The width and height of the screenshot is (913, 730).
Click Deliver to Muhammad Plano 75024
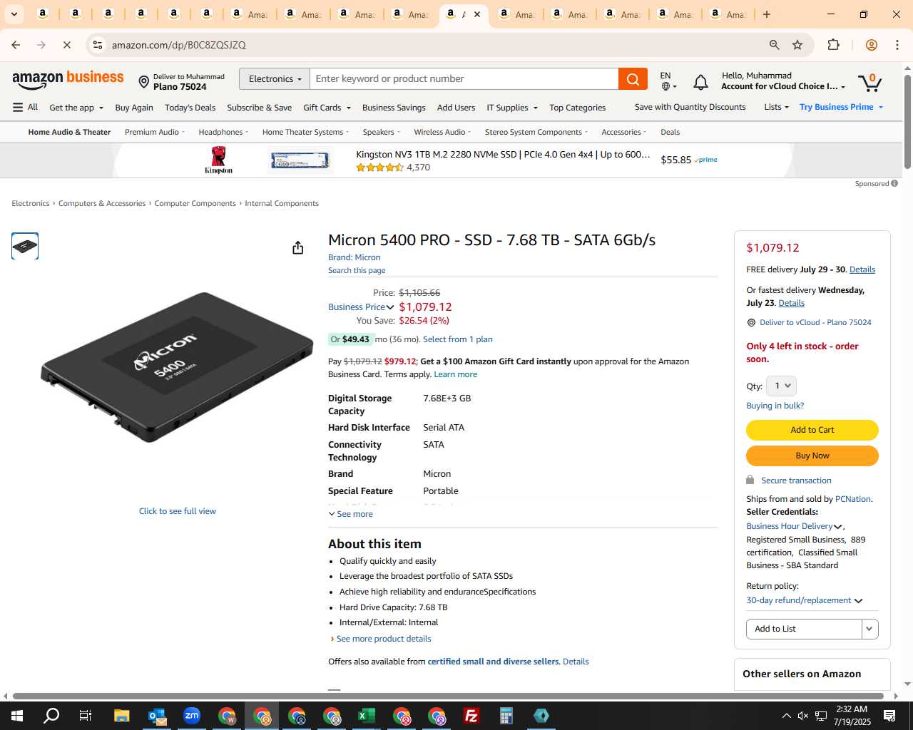click(x=181, y=82)
